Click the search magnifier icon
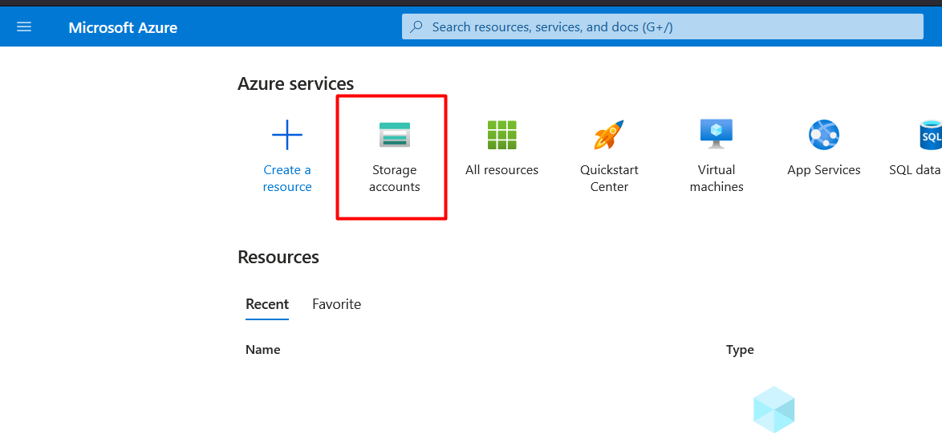This screenshot has height=447, width=942. [416, 27]
